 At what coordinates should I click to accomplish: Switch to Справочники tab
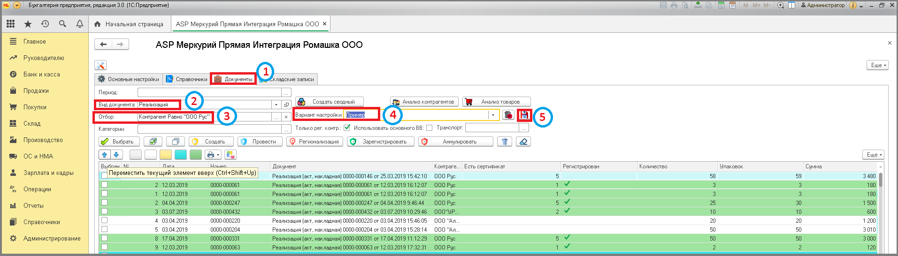186,79
